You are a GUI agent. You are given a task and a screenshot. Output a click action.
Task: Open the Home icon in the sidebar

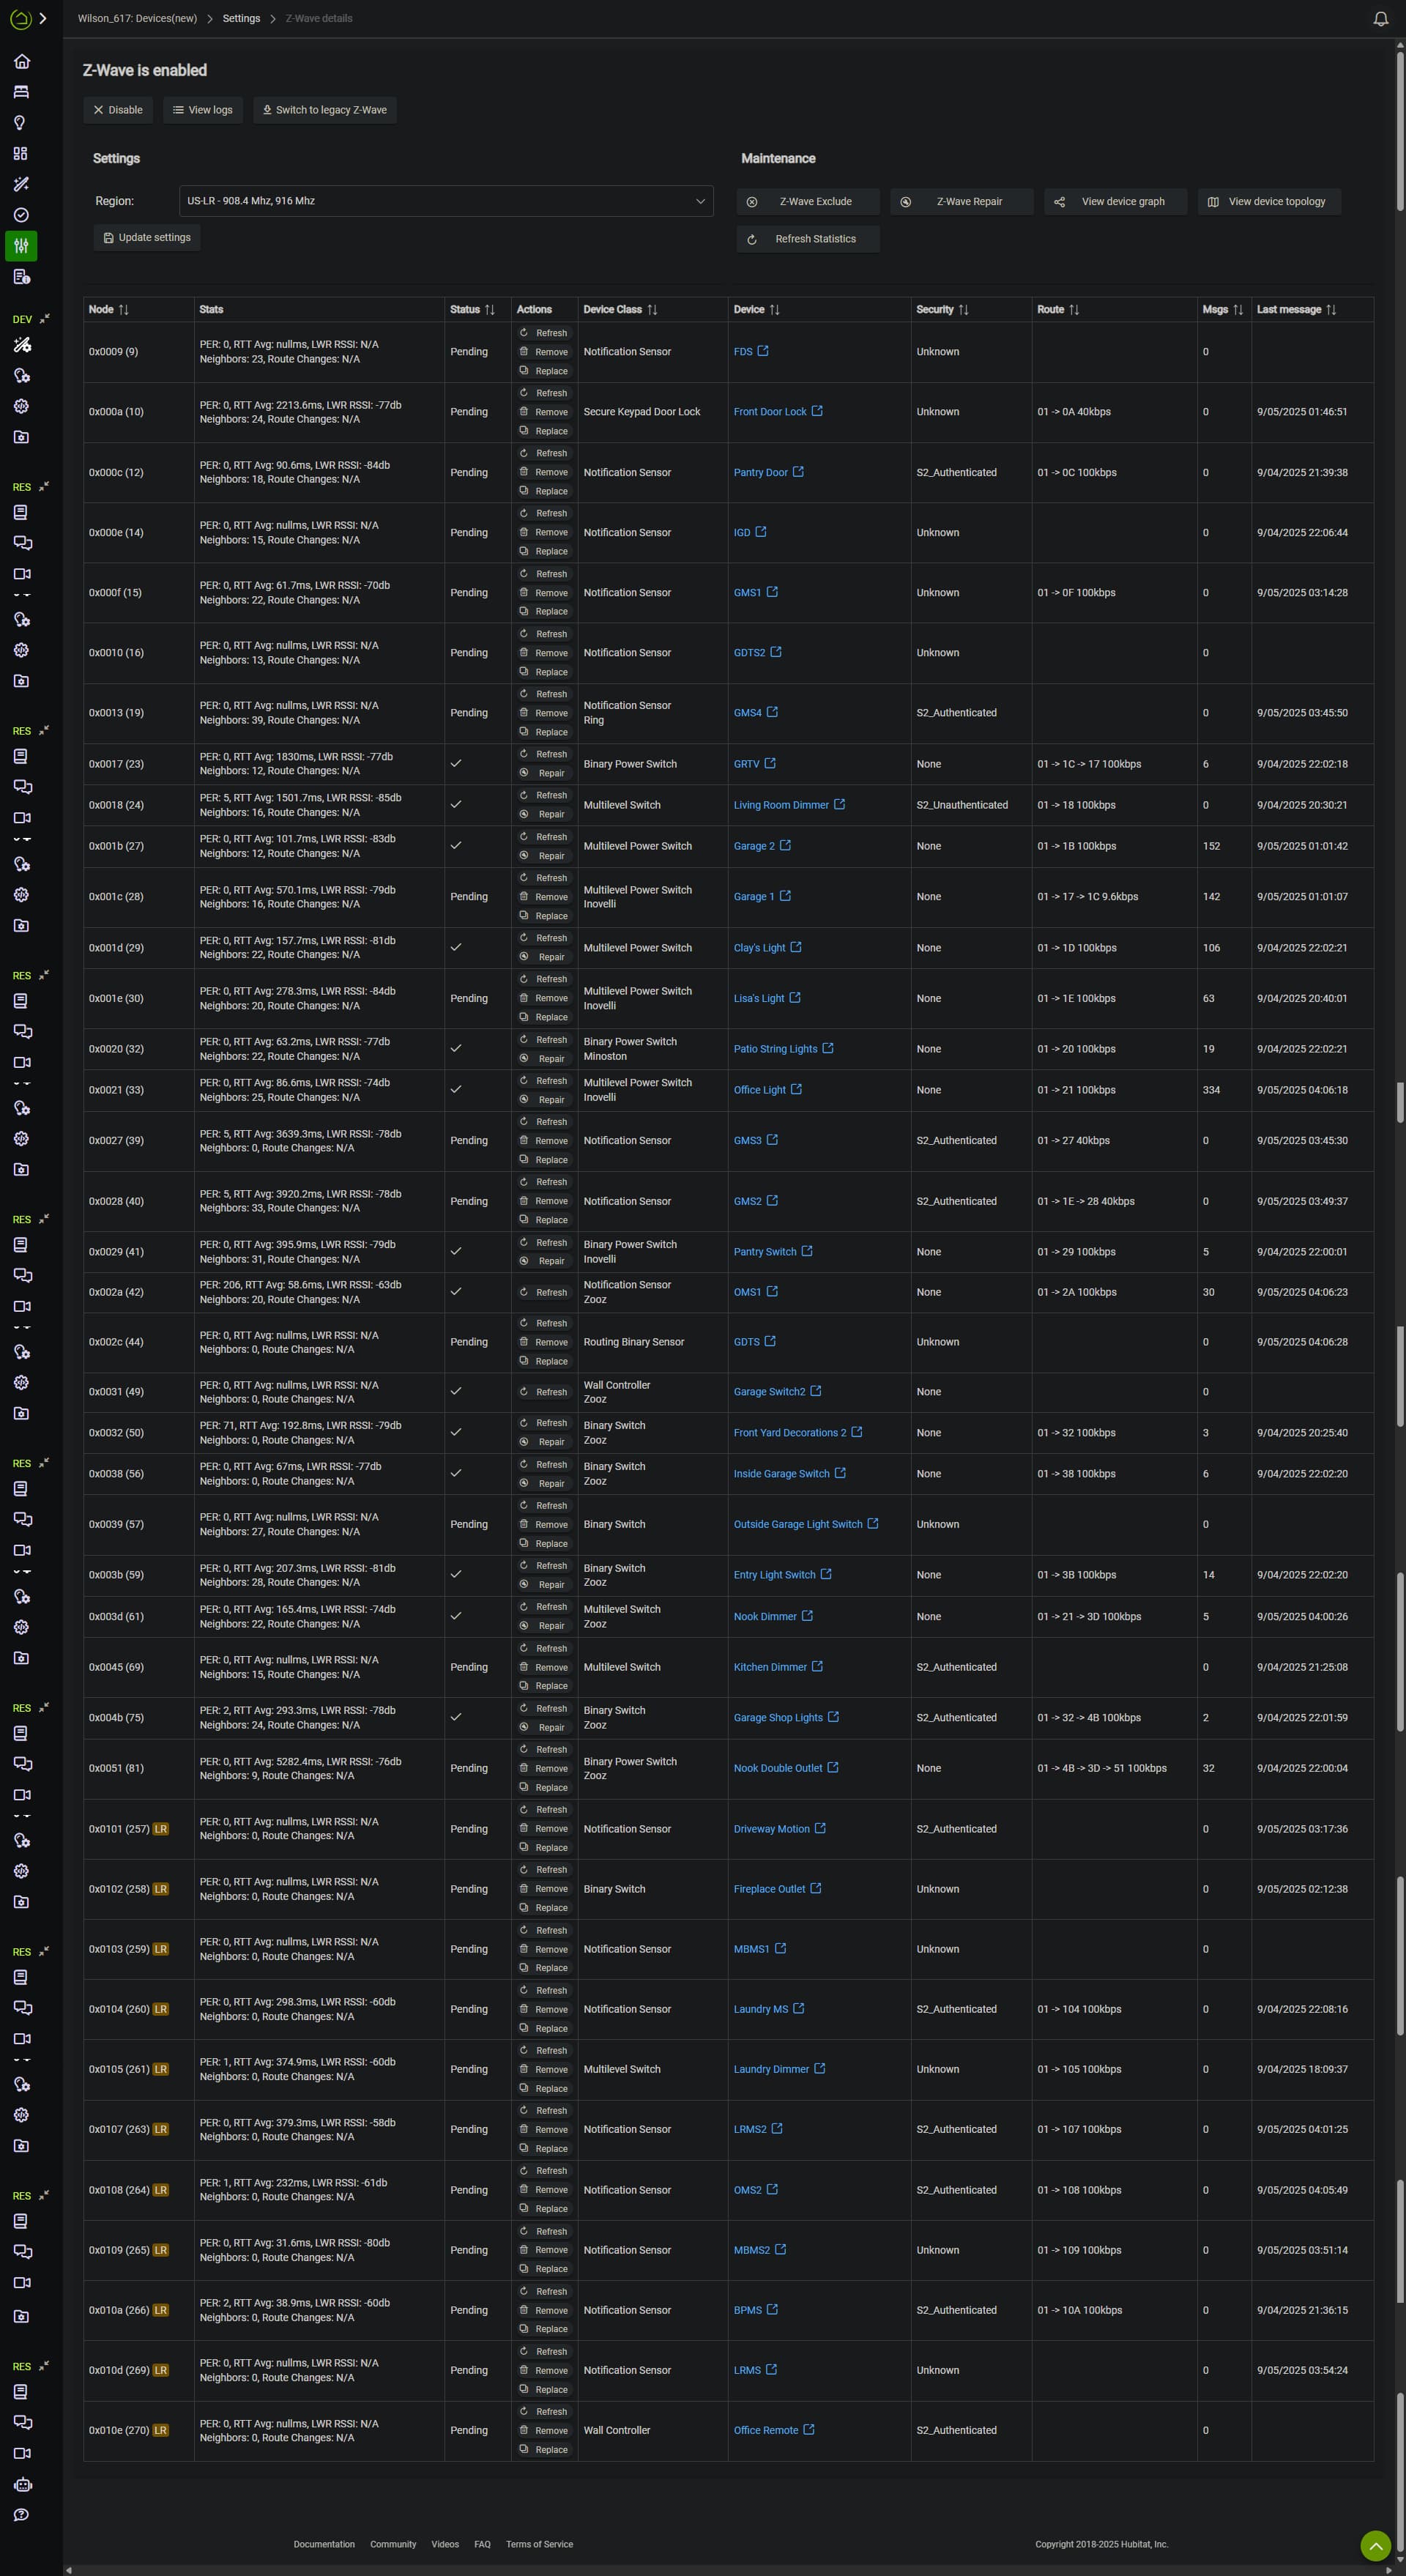(21, 62)
